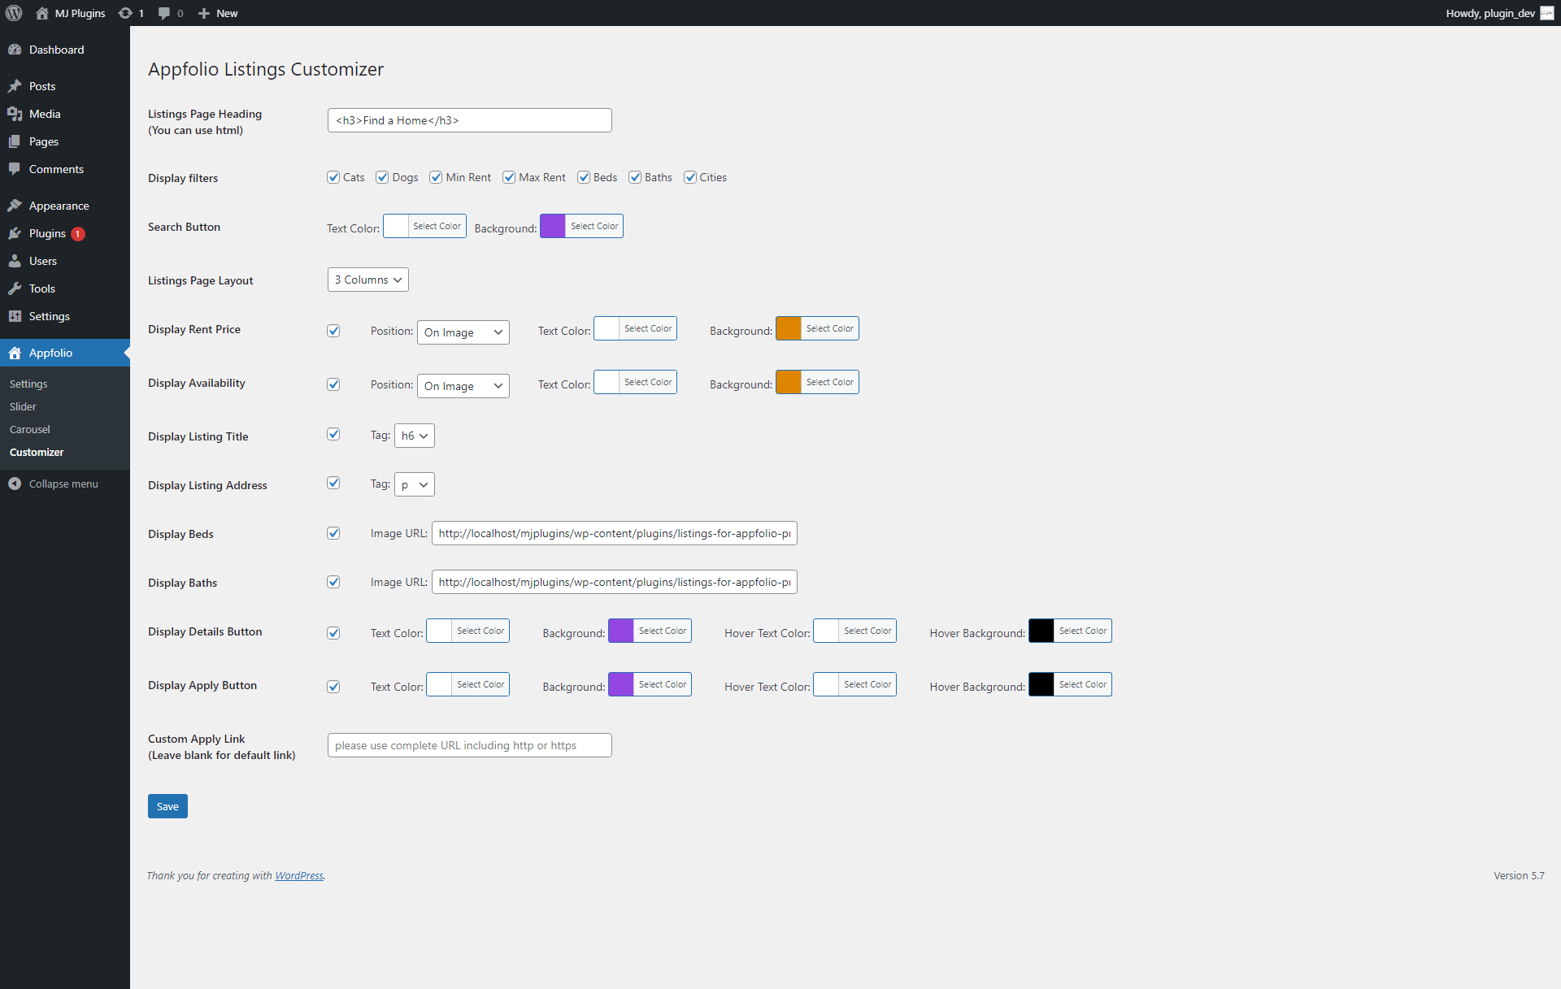
Task: Click the Save button
Action: point(167,806)
